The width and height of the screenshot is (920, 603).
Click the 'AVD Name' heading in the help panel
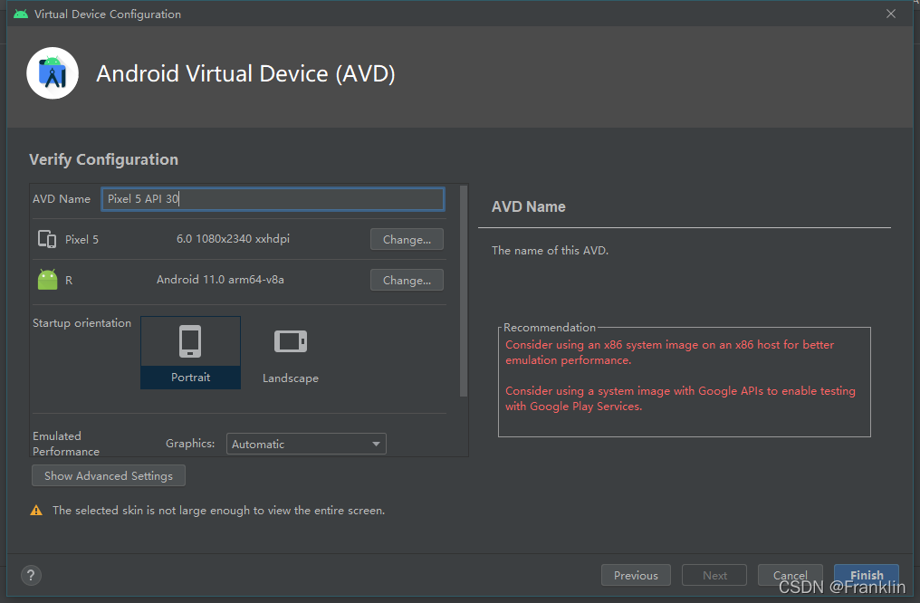point(528,206)
